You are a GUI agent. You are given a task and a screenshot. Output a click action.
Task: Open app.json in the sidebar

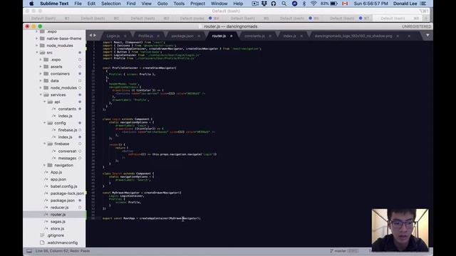point(58,179)
